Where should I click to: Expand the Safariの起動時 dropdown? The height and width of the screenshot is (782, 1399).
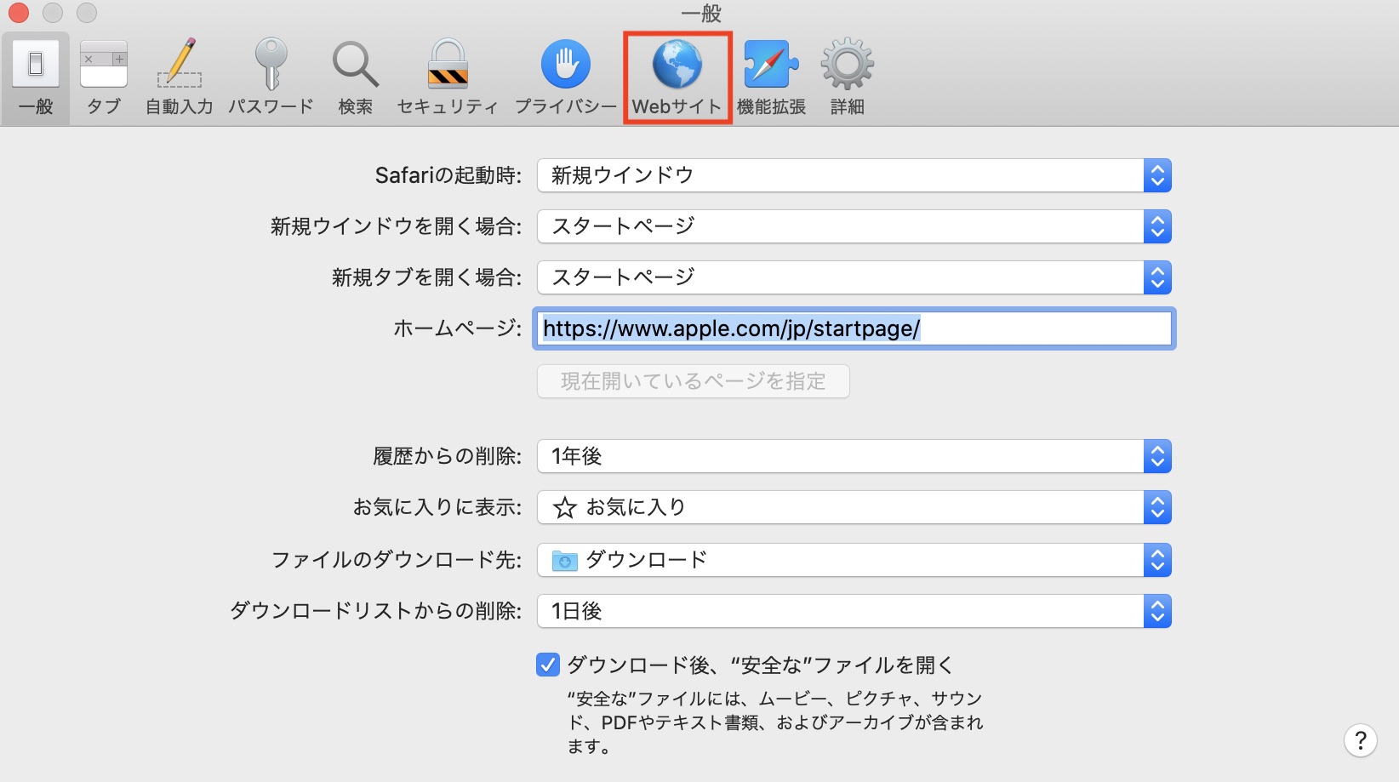point(854,175)
